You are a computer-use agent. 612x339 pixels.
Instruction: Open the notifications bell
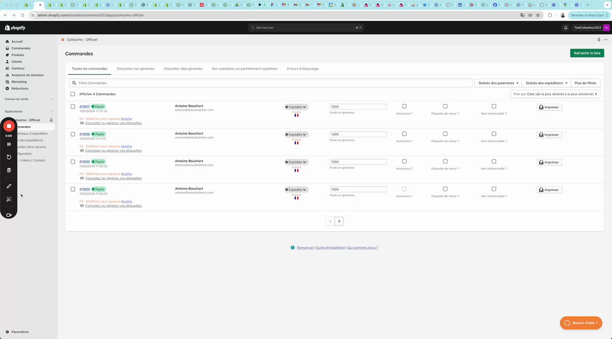point(565,28)
